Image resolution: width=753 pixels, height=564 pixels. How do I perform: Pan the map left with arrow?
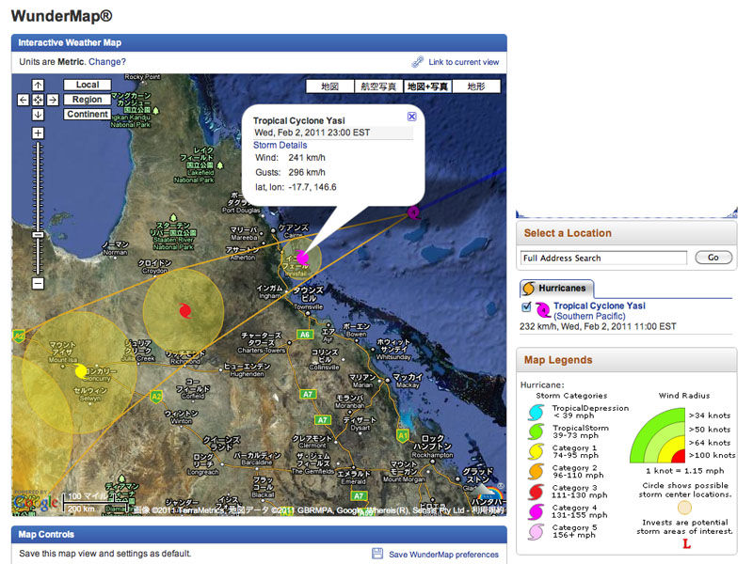coord(23,100)
